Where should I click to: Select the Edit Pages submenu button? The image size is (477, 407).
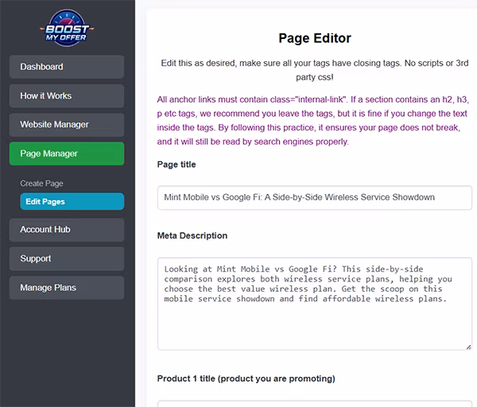[x=72, y=201]
